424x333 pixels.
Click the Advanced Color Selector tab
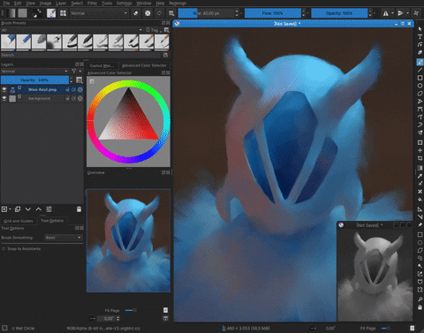click(144, 65)
